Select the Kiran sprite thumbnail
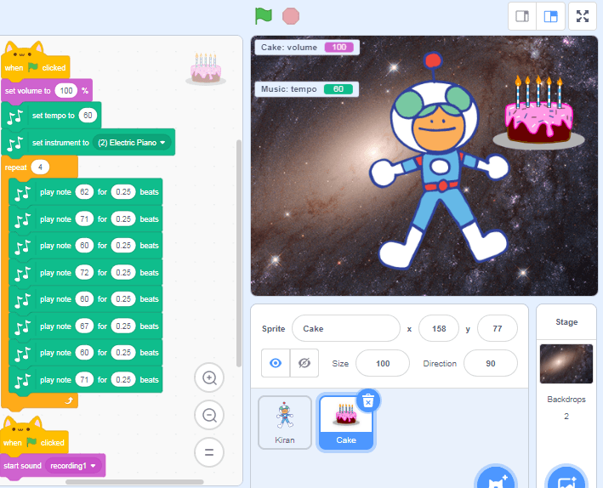Image resolution: width=603 pixels, height=488 pixels. pos(285,423)
